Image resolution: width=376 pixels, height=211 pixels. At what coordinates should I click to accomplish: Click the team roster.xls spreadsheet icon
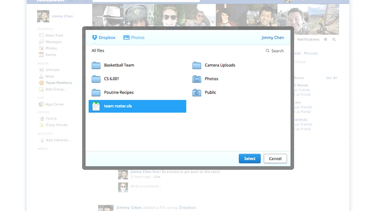pos(96,106)
